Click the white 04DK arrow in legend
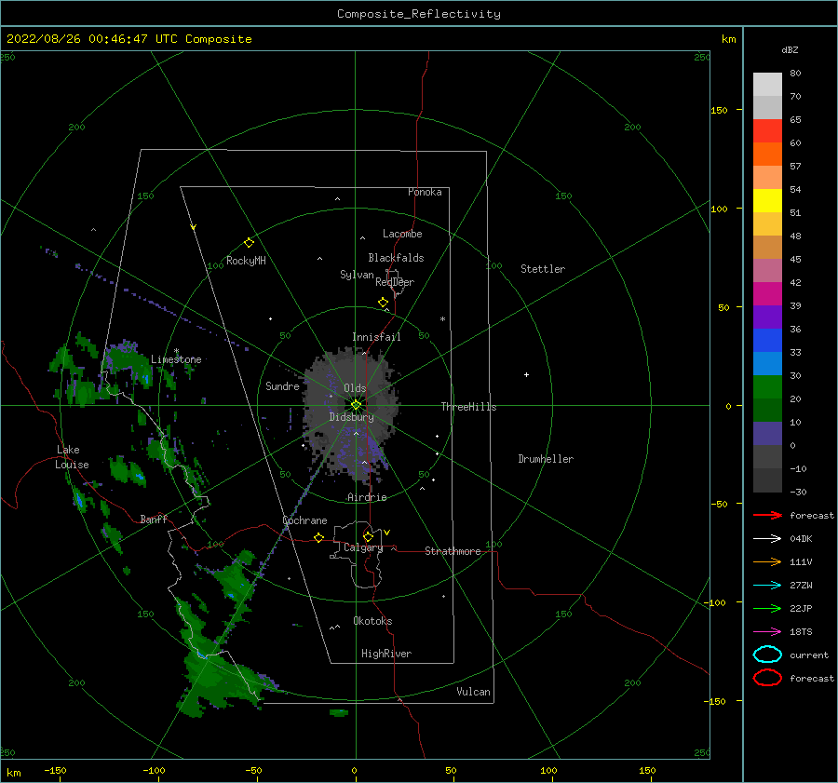Screen dimensions: 838x783 pos(767,539)
